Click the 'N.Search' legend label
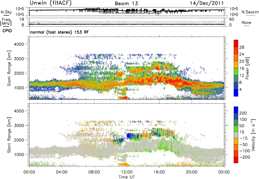The width and height of the screenshot is (259, 179). 250,12
